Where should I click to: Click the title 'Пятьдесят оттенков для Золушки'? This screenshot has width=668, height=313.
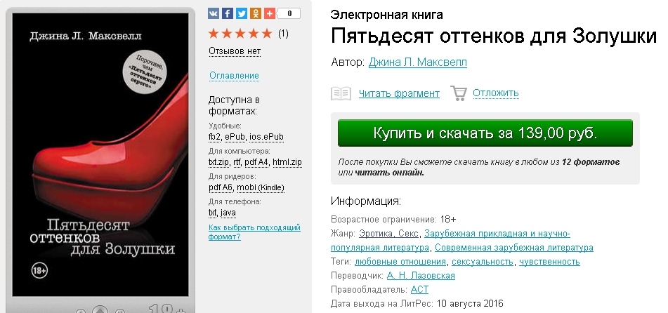pos(493,36)
